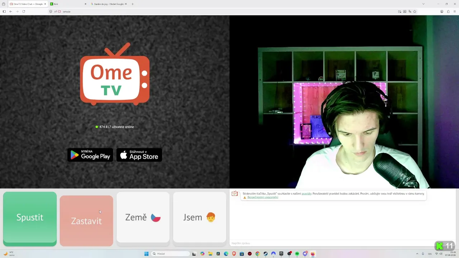Open OBS Studio from the taskbar
This screenshot has height=258, width=459.
click(x=289, y=254)
